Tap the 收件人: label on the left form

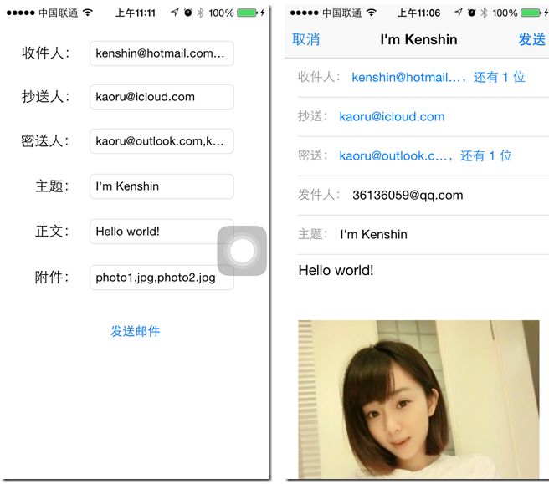click(46, 53)
